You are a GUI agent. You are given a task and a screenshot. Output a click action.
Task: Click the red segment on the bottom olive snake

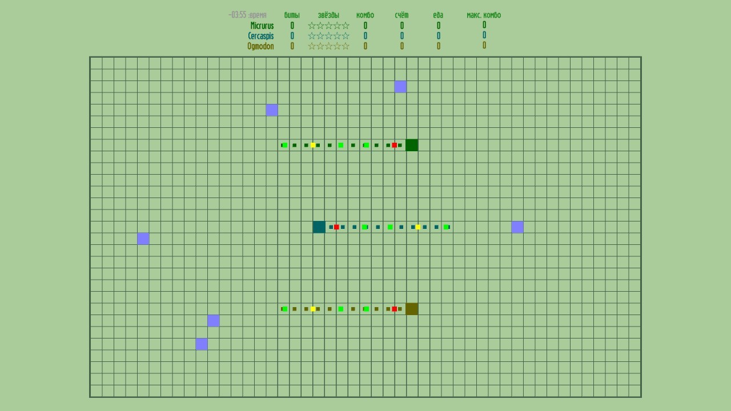[x=394, y=309]
